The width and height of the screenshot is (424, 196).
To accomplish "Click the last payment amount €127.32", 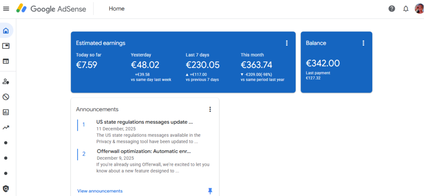I will point(313,78).
